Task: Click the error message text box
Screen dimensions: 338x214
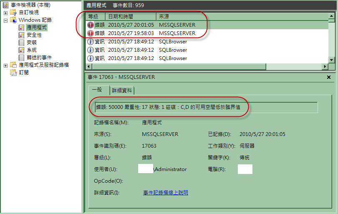Action: click(206, 107)
